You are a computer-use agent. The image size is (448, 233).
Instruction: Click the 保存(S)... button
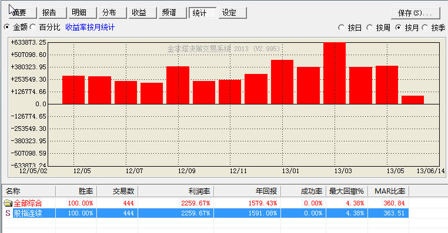(416, 13)
